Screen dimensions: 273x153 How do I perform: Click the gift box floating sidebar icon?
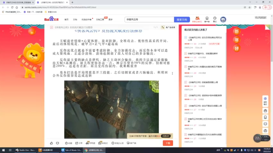tap(265, 111)
